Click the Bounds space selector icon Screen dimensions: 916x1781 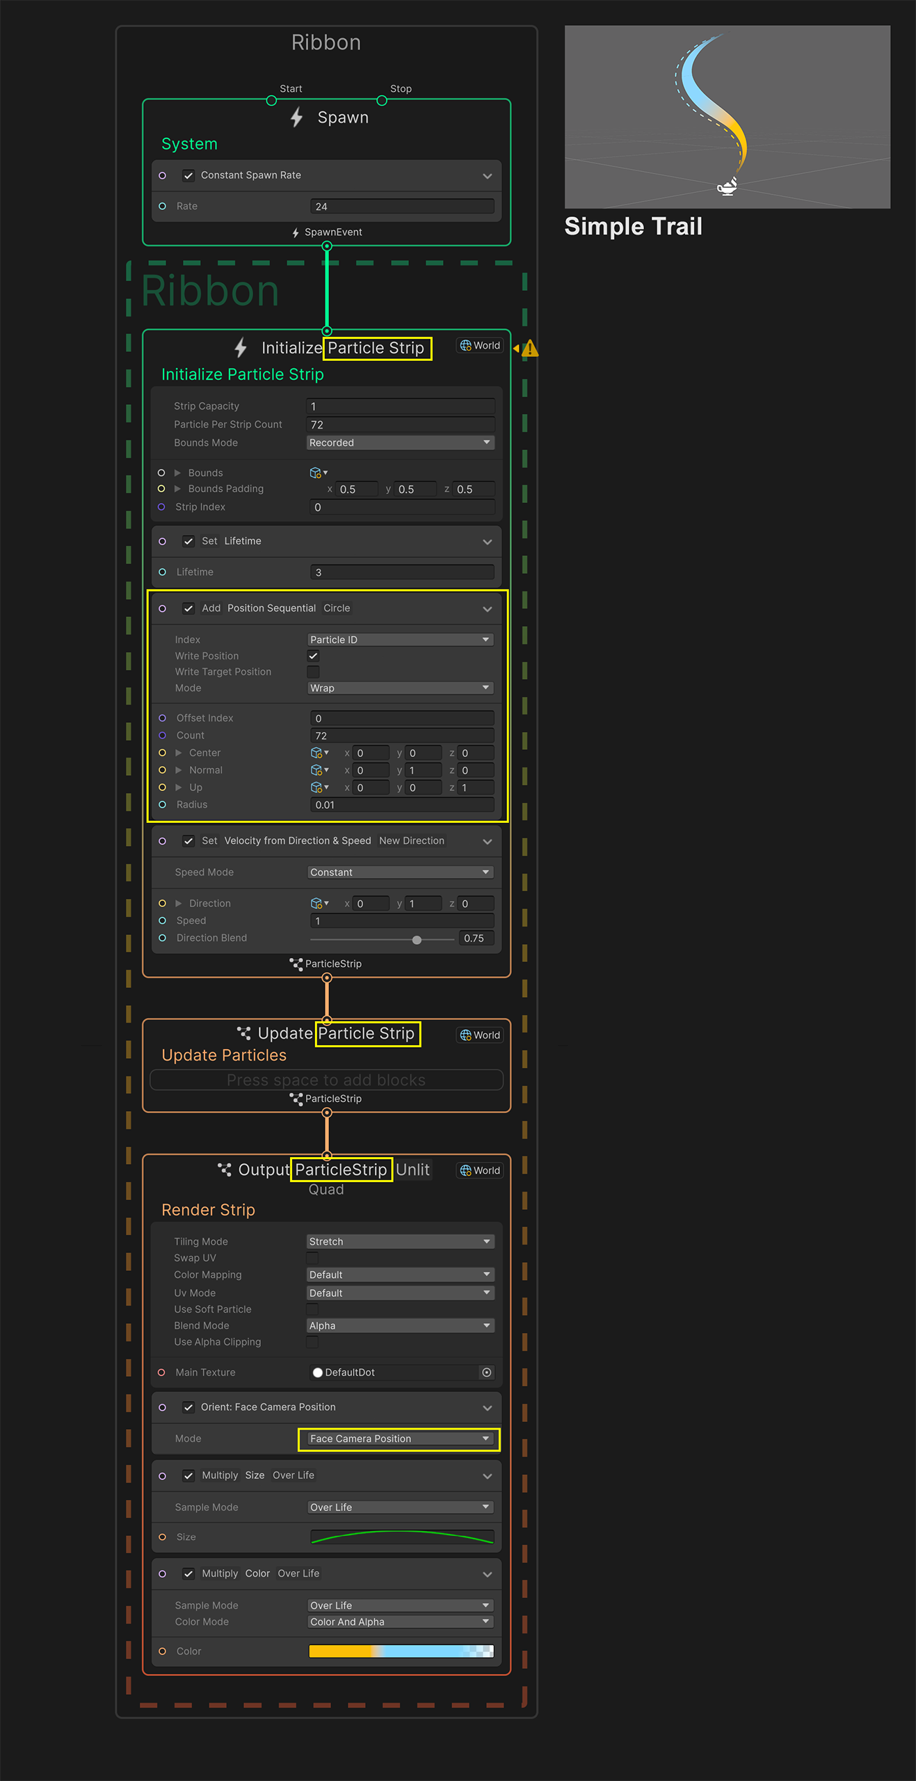click(x=317, y=473)
